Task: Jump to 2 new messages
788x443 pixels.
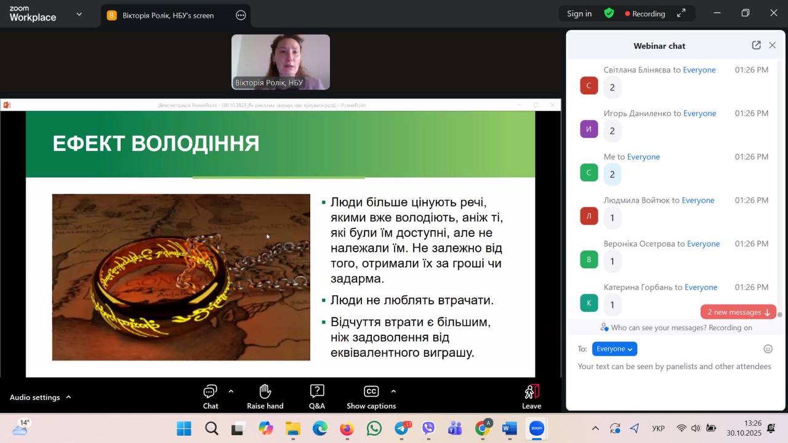Action: (x=738, y=312)
